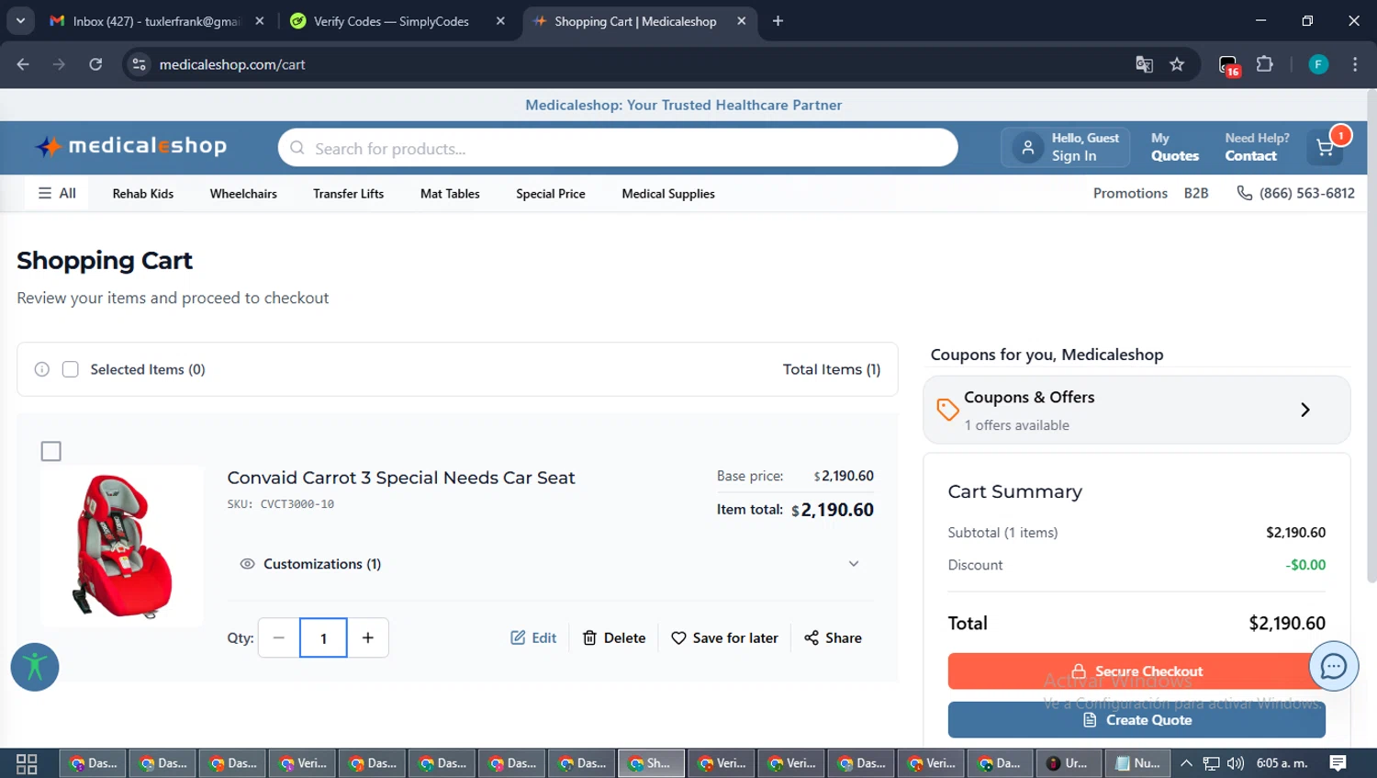This screenshot has width=1377, height=778.
Task: Click the Sign In link
Action: (1074, 156)
